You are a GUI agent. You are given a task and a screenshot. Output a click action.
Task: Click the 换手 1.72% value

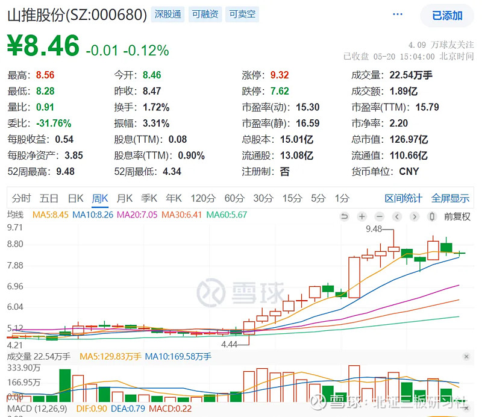coord(156,107)
